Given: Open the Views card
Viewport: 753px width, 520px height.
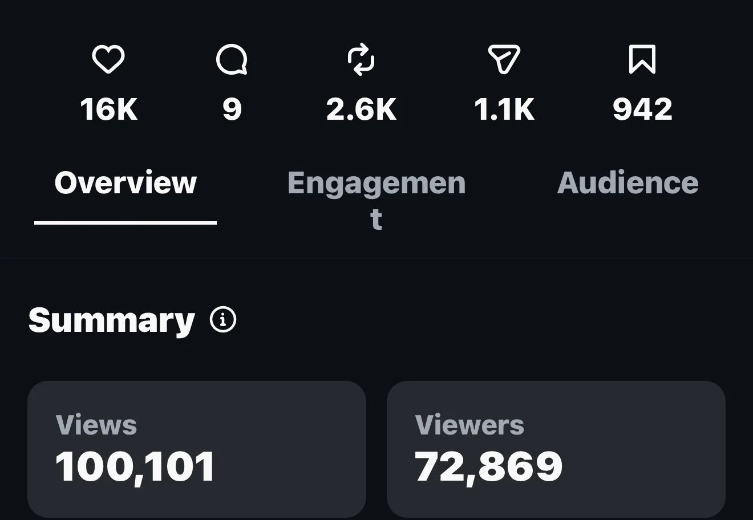Looking at the screenshot, I should coord(197,449).
